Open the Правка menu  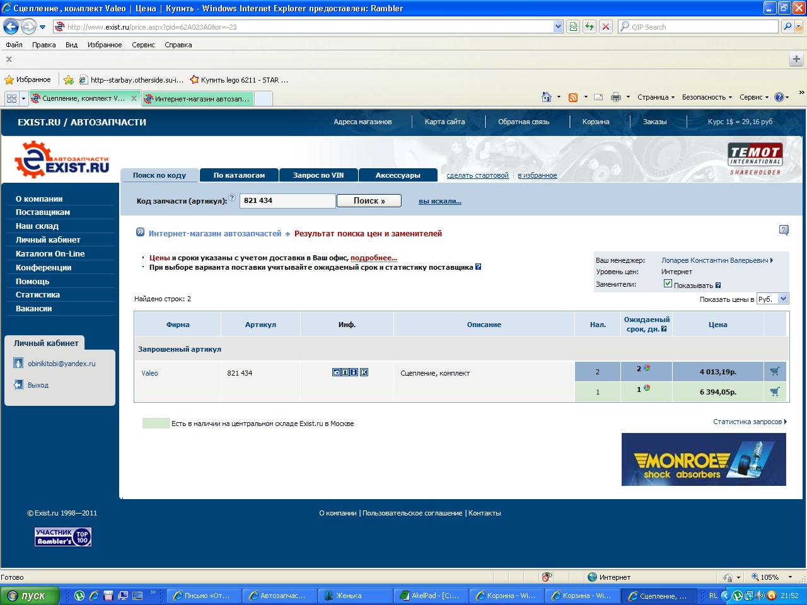click(x=44, y=45)
